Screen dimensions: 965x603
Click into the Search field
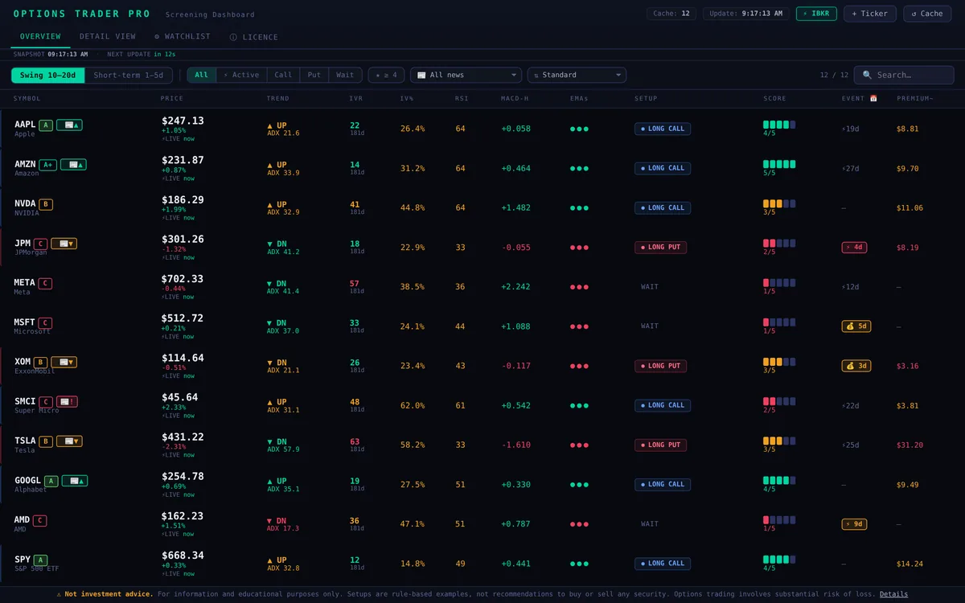click(904, 75)
